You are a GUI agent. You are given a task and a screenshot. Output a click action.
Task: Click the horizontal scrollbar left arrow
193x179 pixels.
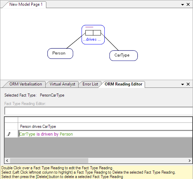[x=7, y=160]
